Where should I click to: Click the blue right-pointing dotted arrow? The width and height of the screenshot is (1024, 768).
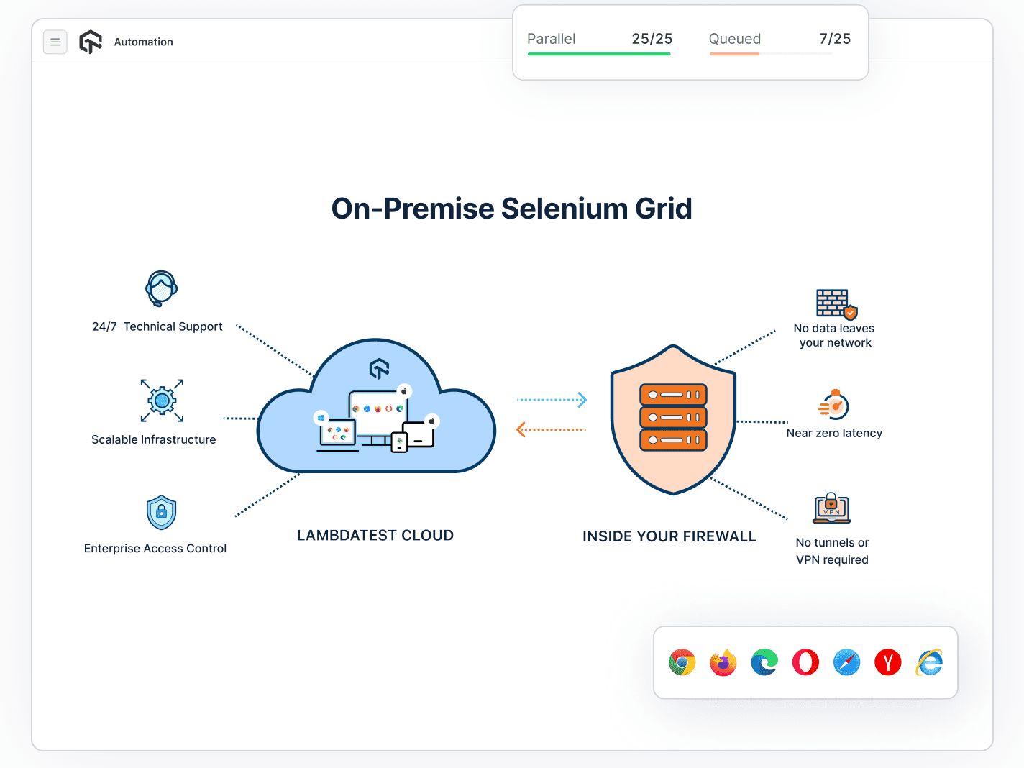(552, 400)
